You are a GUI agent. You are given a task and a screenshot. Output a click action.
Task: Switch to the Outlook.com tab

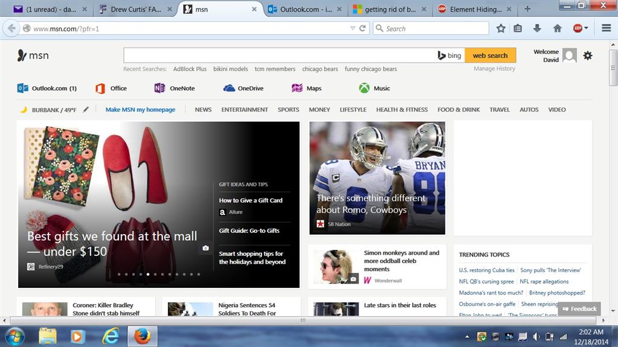coord(305,9)
